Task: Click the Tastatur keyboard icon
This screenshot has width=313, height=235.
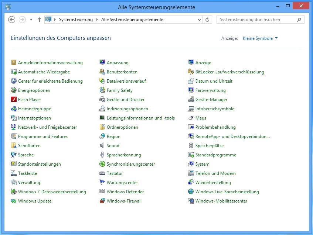Action: point(102,173)
